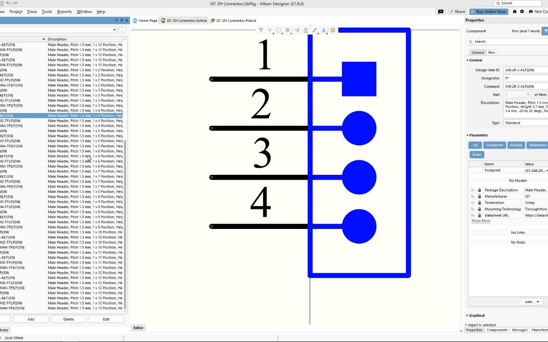Select the place text string tool
This screenshot has height=342, width=548.
tap(323, 30)
